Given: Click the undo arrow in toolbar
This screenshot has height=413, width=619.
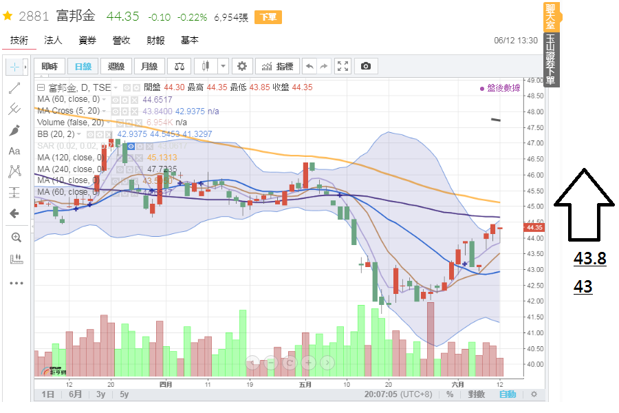Looking at the screenshot, I should point(309,66).
